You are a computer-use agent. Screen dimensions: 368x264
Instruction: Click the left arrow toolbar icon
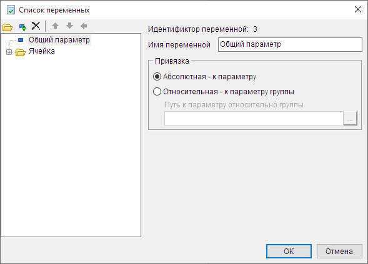pyautogui.click(x=84, y=26)
